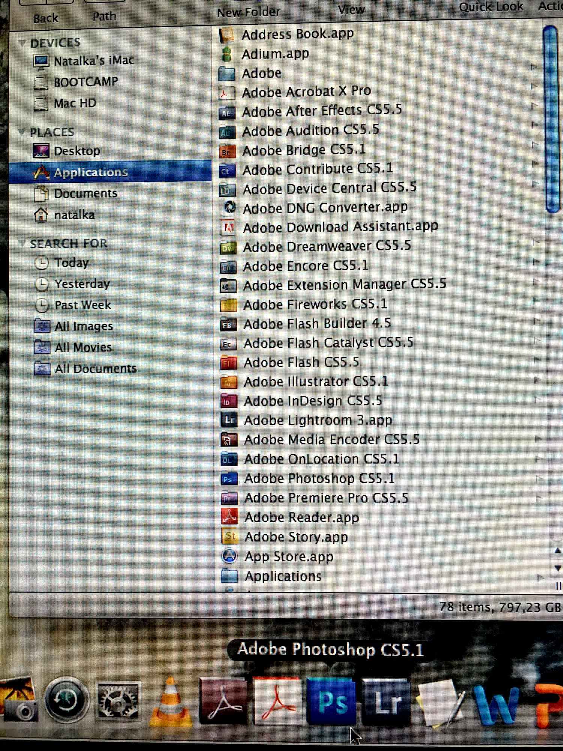Screen dimensions: 563x751
Task: Open dark red Acrobat Dock icon
Action: click(224, 701)
